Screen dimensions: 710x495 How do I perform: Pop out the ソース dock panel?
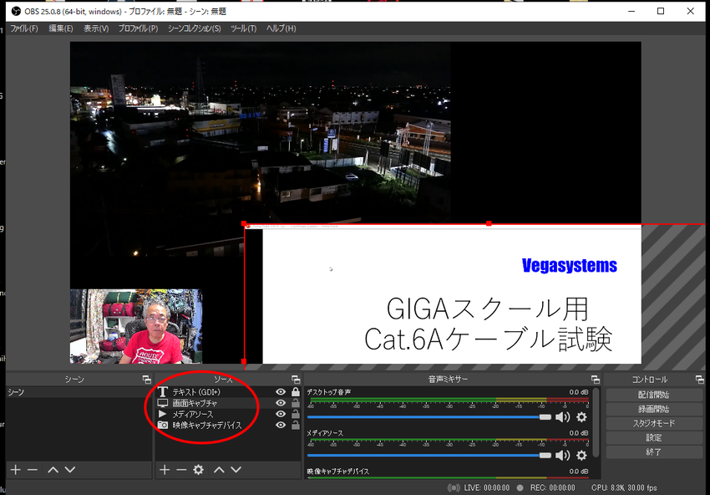[296, 380]
